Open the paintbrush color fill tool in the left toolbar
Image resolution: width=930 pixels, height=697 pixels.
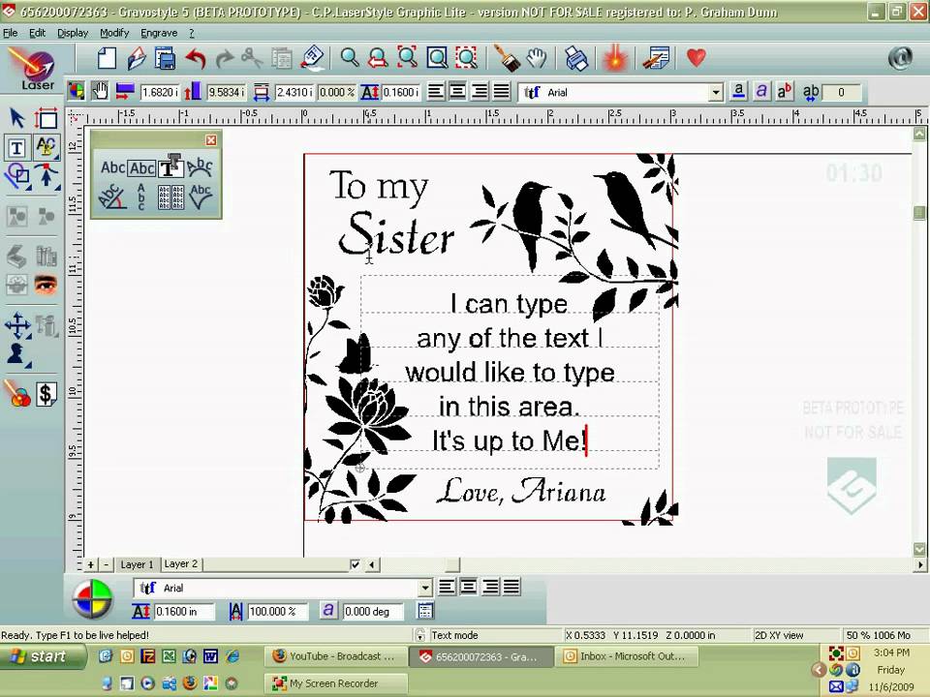click(x=17, y=393)
